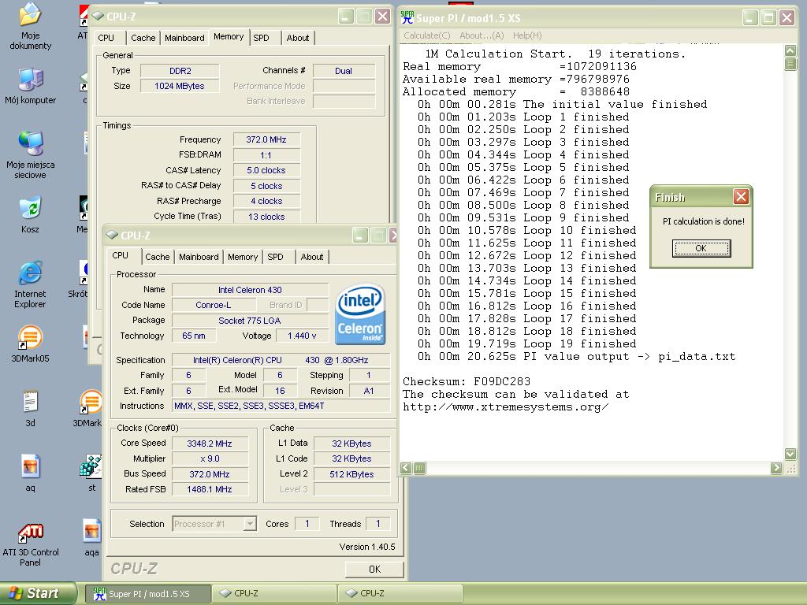Click Socket 775 LGA package field
Viewport: 807px width, 605px height.
250,321
